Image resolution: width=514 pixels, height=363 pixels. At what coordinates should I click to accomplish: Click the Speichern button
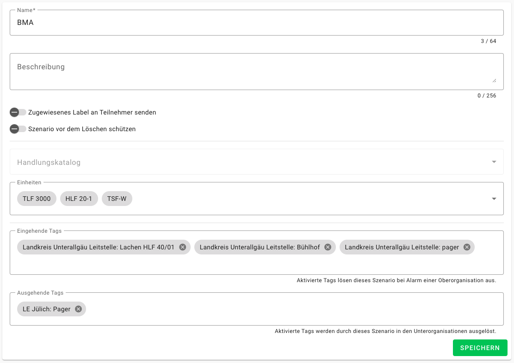coord(480,348)
